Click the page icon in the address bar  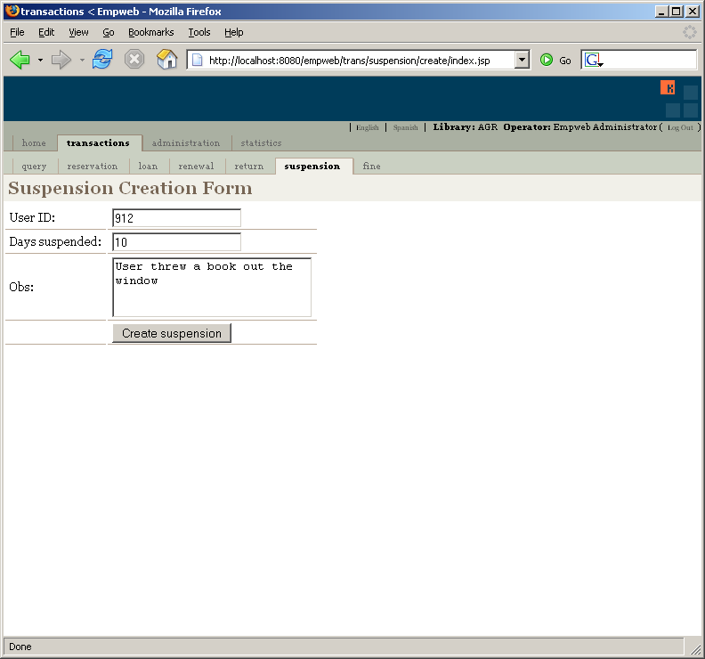click(197, 60)
